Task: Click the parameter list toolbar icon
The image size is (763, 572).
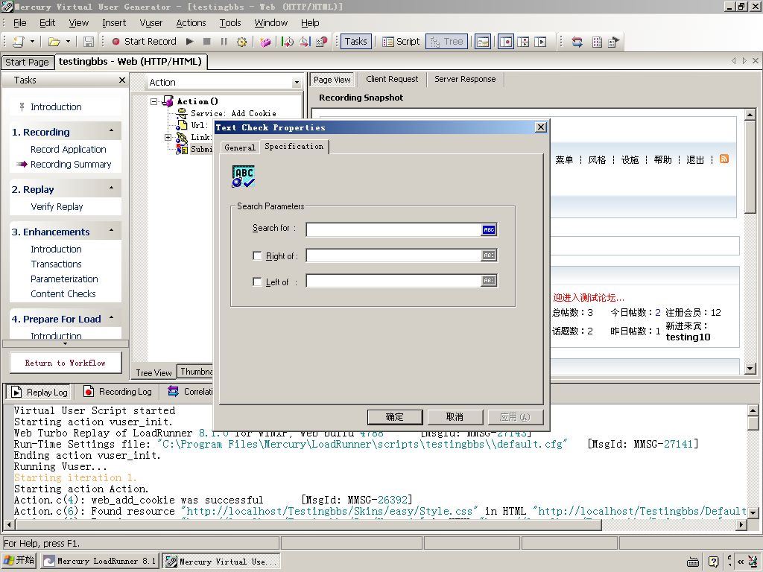Action: pyautogui.click(x=597, y=42)
